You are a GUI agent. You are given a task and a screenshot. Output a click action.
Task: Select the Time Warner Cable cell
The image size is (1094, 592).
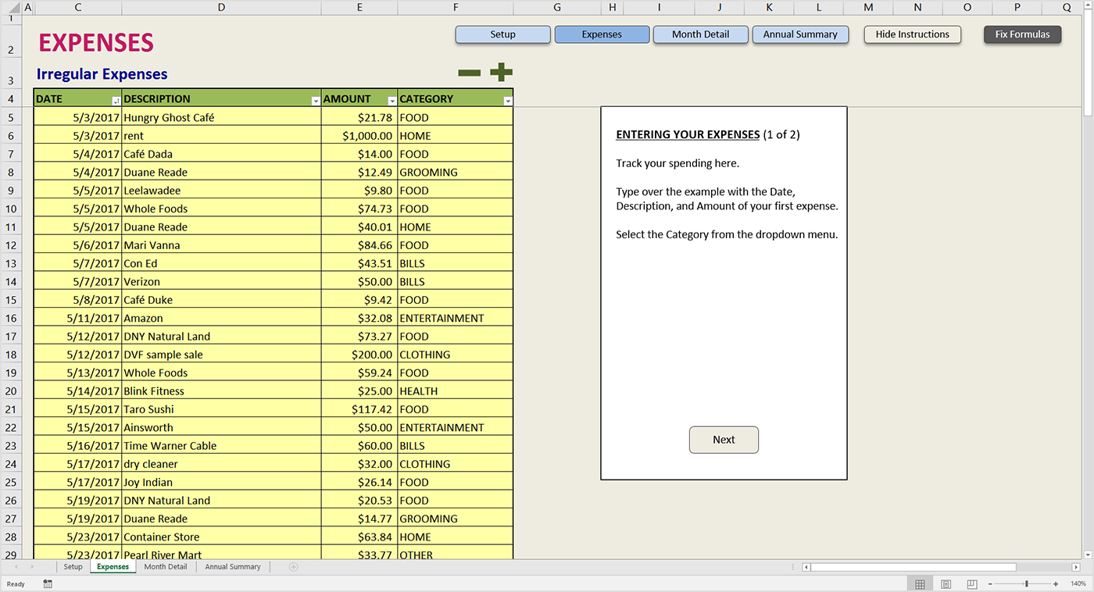click(221, 445)
